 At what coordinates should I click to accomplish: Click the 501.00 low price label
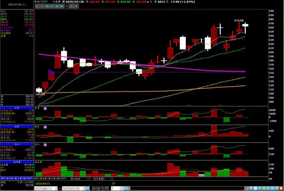click(x=40, y=94)
